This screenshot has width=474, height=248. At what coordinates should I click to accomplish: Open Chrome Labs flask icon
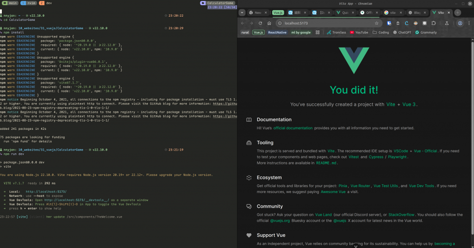click(447, 23)
